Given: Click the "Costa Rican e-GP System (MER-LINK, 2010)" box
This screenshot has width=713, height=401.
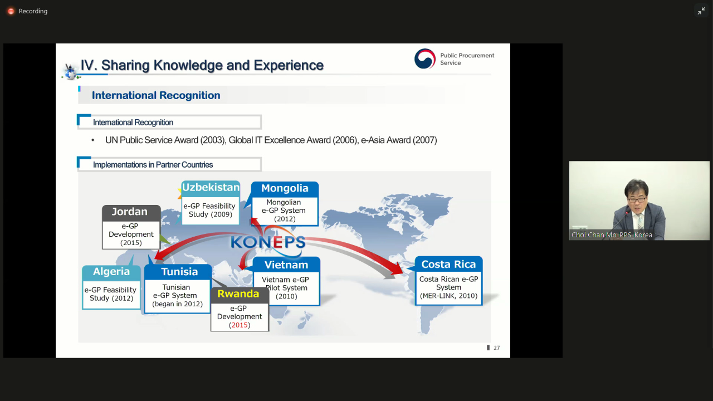Looking at the screenshot, I should click(x=448, y=287).
